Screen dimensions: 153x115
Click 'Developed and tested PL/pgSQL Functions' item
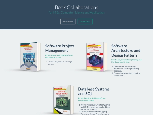tap(95, 113)
